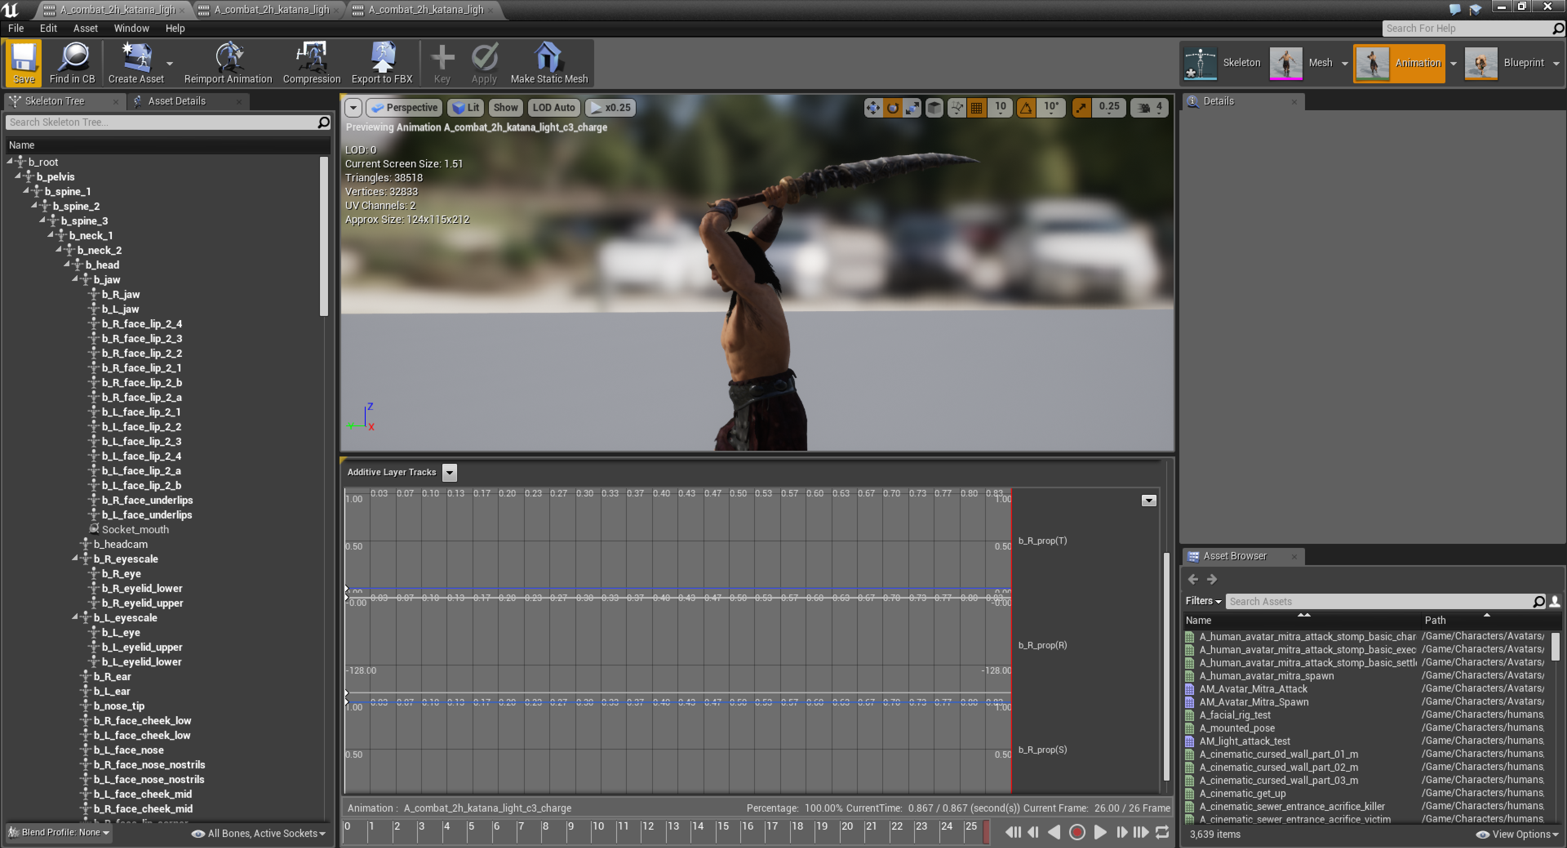This screenshot has width=1567, height=848.
Task: Toggle loop playback button
Action: click(1162, 832)
